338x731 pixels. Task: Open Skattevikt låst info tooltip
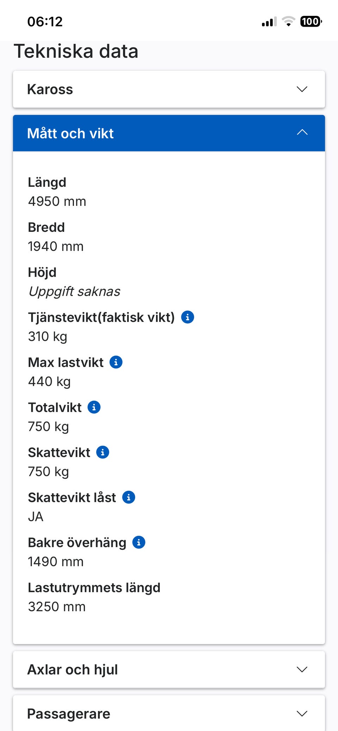point(129,497)
